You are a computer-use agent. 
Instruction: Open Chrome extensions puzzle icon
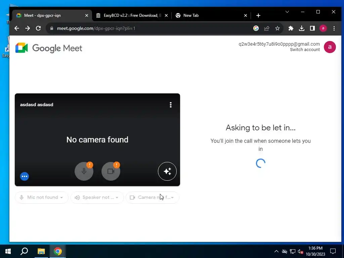click(x=291, y=28)
